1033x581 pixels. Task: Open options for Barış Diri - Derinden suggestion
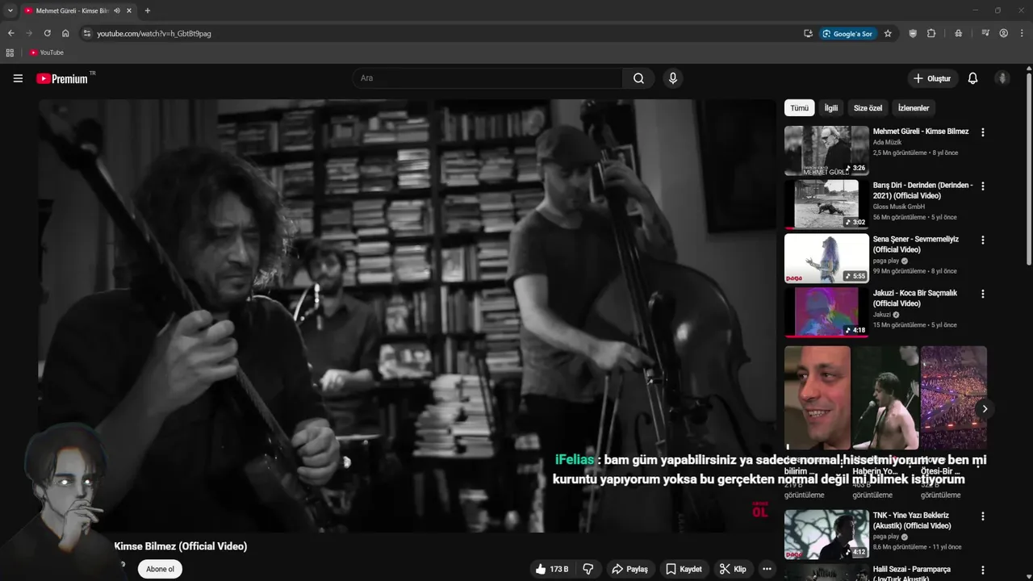[x=982, y=186]
